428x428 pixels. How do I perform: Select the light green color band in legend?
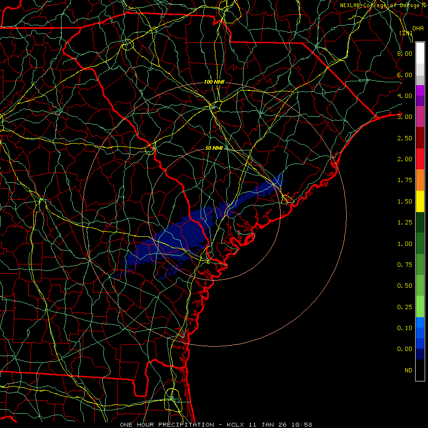(420, 307)
